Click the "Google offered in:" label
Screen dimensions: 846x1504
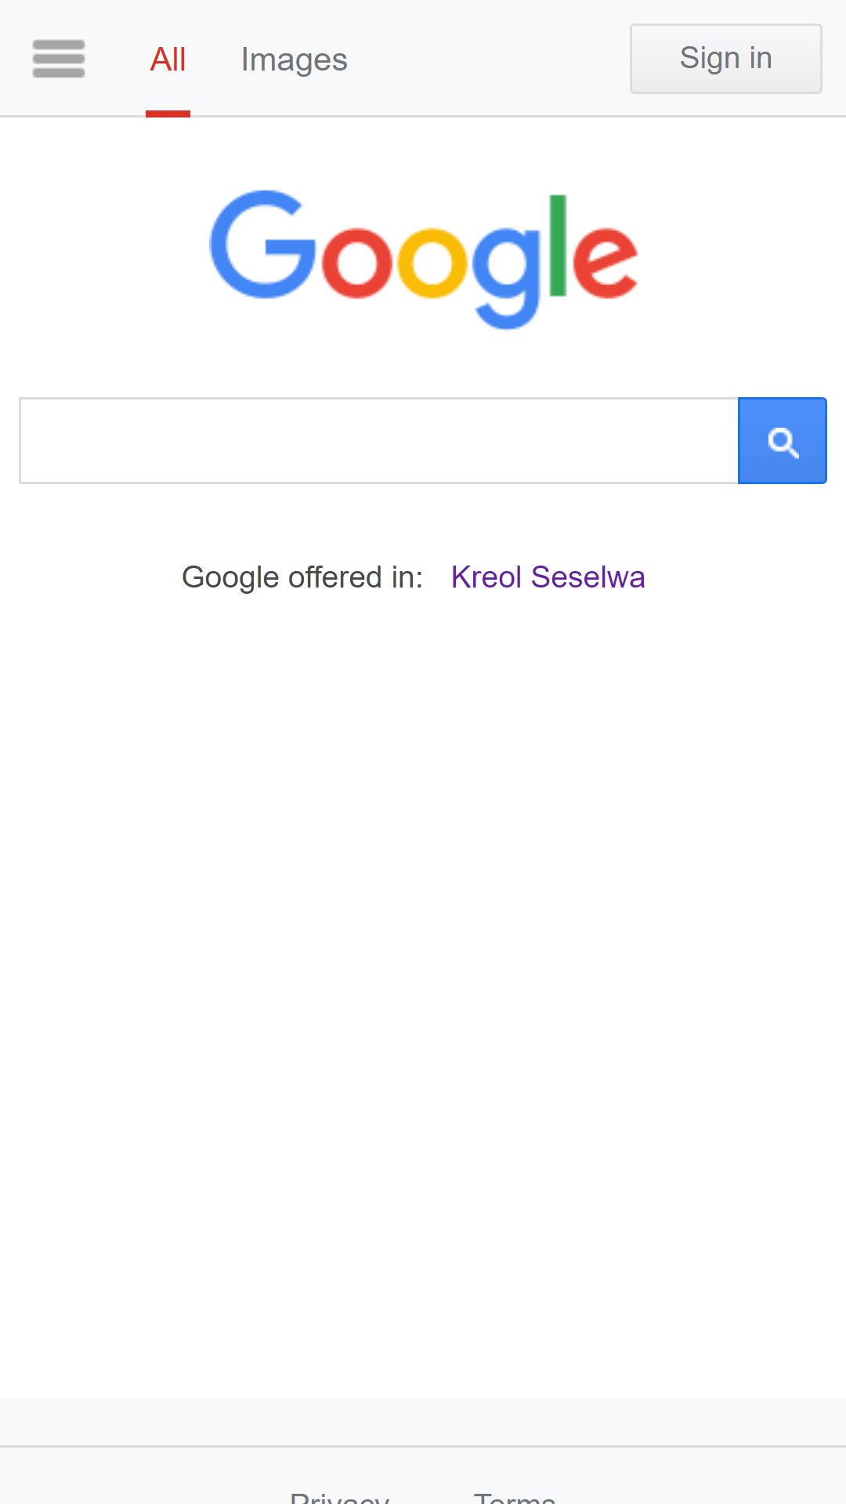(302, 577)
